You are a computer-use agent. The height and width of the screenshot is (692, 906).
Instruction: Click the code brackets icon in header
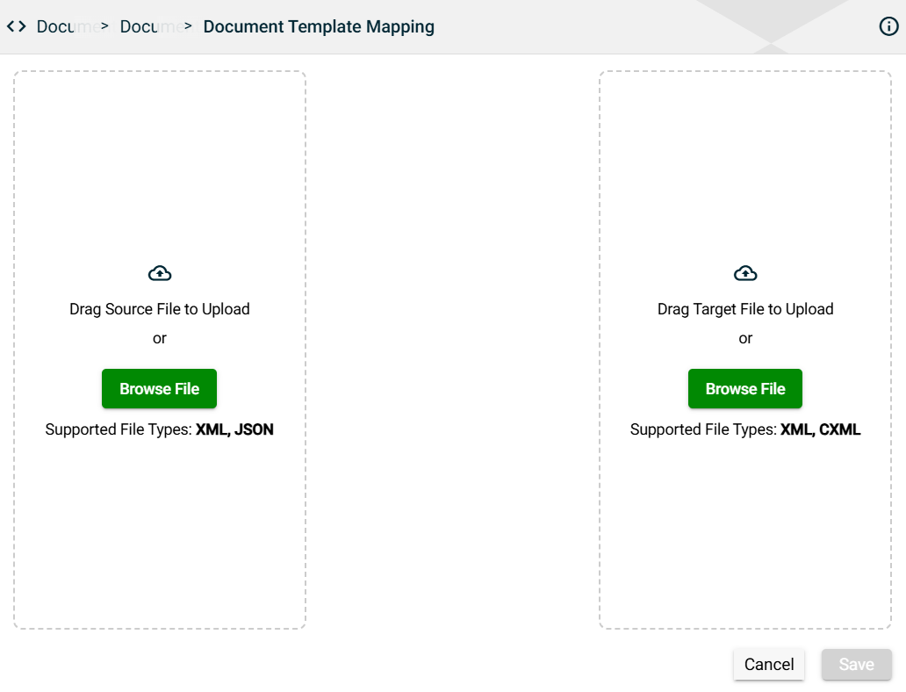tap(16, 26)
